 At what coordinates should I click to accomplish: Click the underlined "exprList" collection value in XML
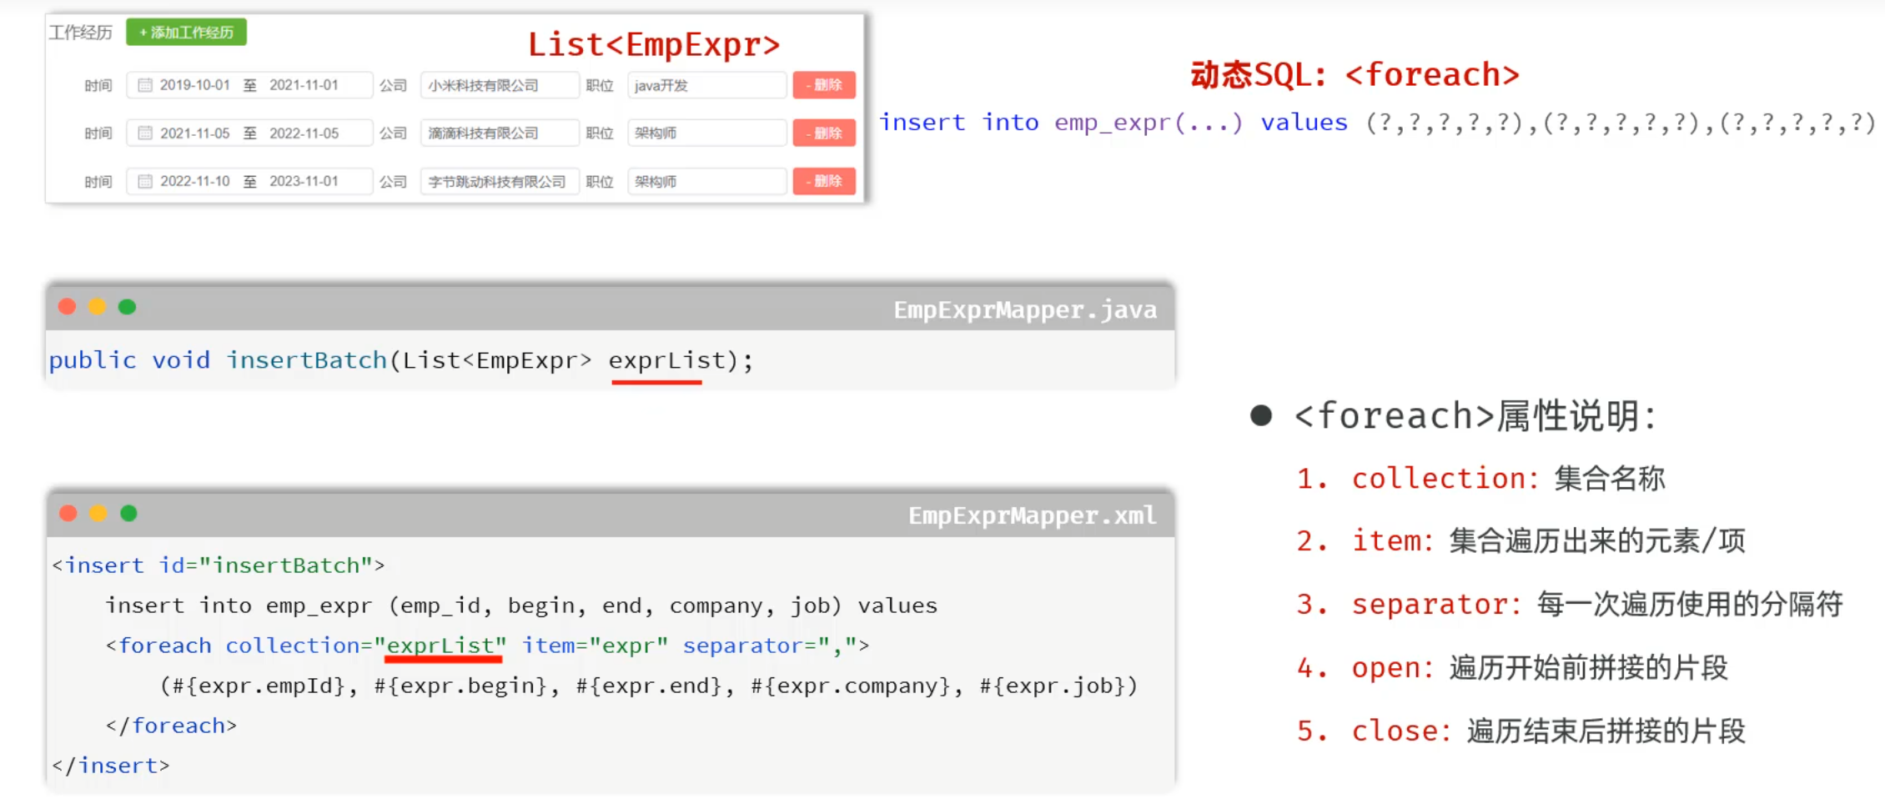pyautogui.click(x=442, y=646)
